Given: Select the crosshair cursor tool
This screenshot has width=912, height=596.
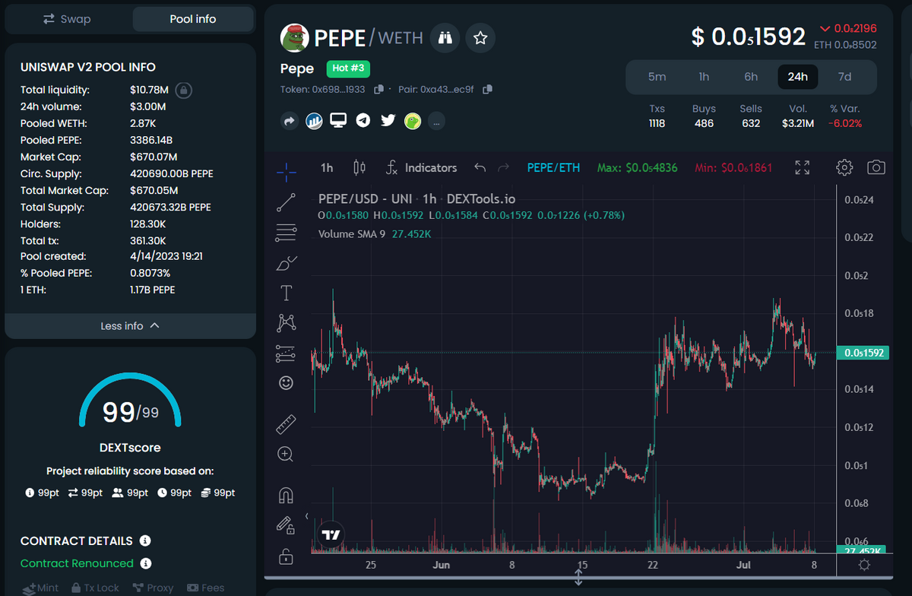Looking at the screenshot, I should click(x=287, y=173).
